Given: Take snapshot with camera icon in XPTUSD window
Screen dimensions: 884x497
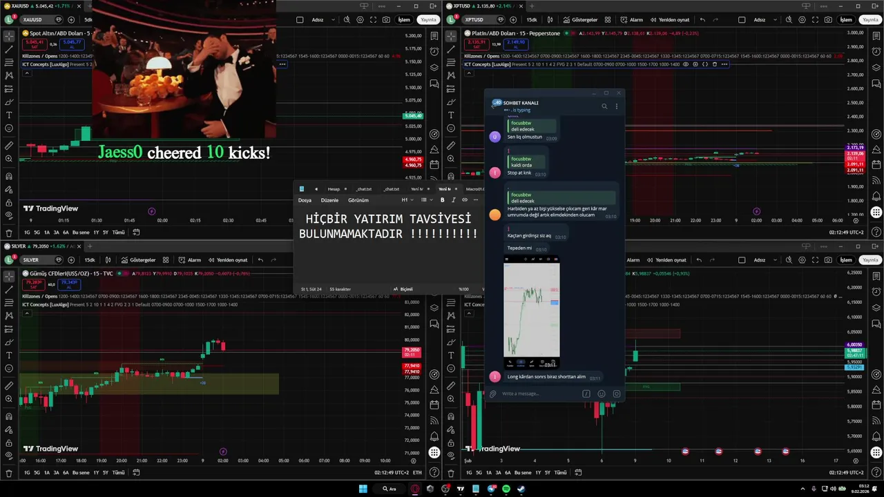Looking at the screenshot, I should tap(828, 20).
